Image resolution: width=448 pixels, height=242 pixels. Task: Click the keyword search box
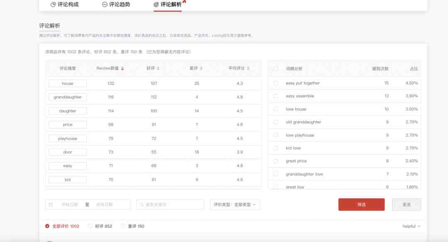pyautogui.click(x=170, y=205)
